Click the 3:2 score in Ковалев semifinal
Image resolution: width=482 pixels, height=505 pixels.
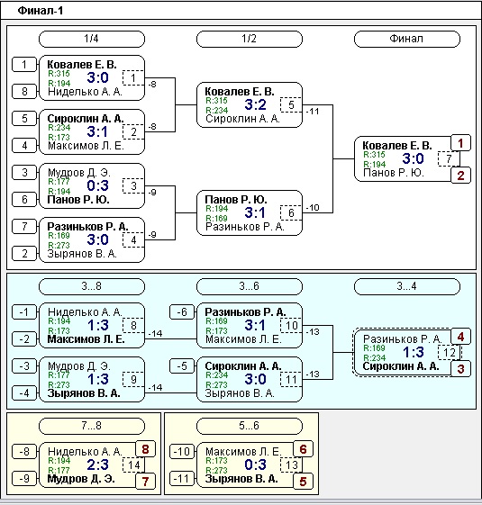click(255, 104)
